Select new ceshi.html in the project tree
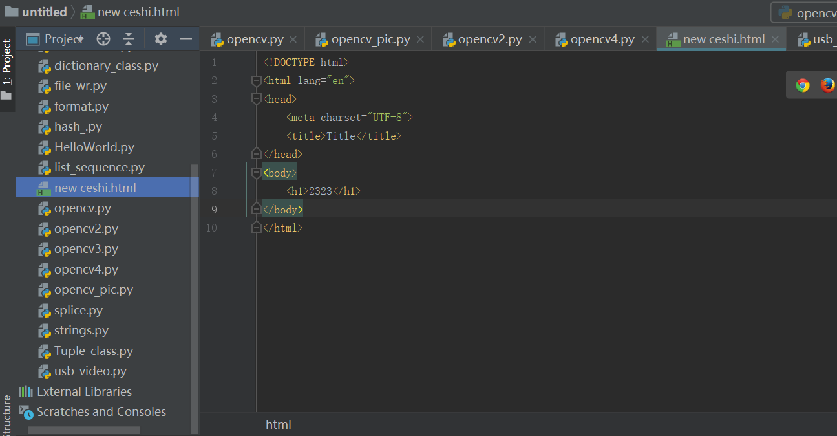The width and height of the screenshot is (837, 436). (x=95, y=188)
